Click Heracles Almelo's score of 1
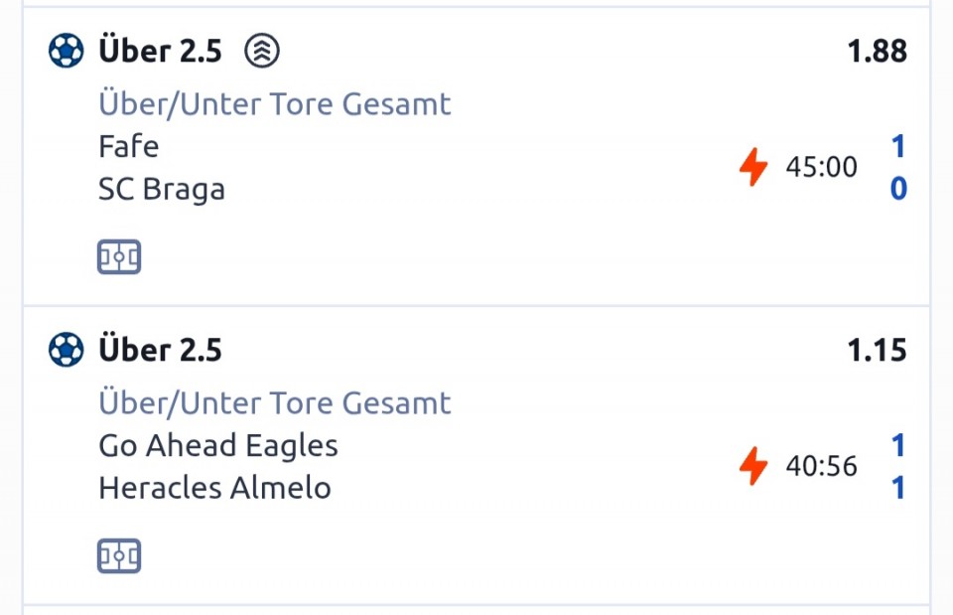 click(x=898, y=488)
